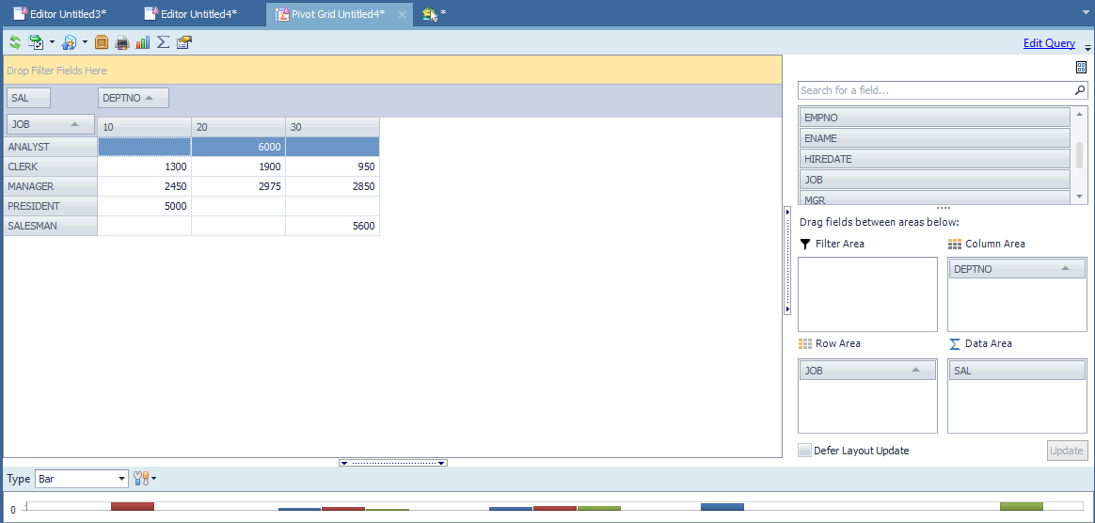Select HIREDATE field in field list
The image size is (1095, 523).
click(x=935, y=159)
